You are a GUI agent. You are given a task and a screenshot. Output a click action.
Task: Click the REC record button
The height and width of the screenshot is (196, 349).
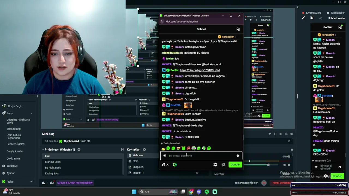(x=264, y=183)
